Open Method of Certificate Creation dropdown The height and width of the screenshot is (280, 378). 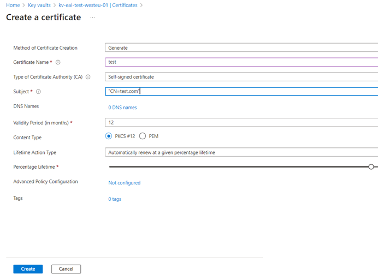[x=241, y=47]
